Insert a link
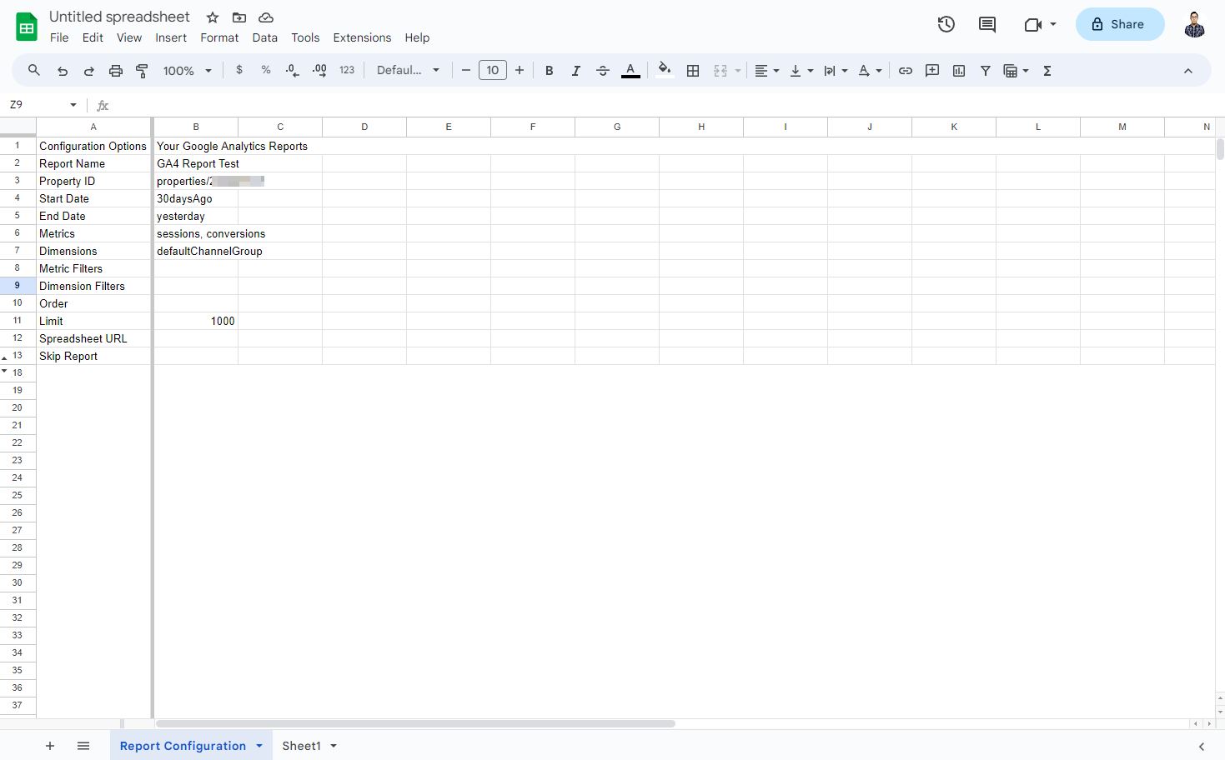Screen dimensions: 1225x760 (906, 71)
